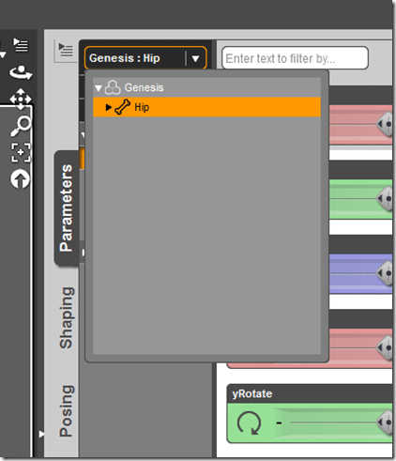Viewport: 396px width, 461px height.
Task: Select the Hip item in the list
Action: 206,107
